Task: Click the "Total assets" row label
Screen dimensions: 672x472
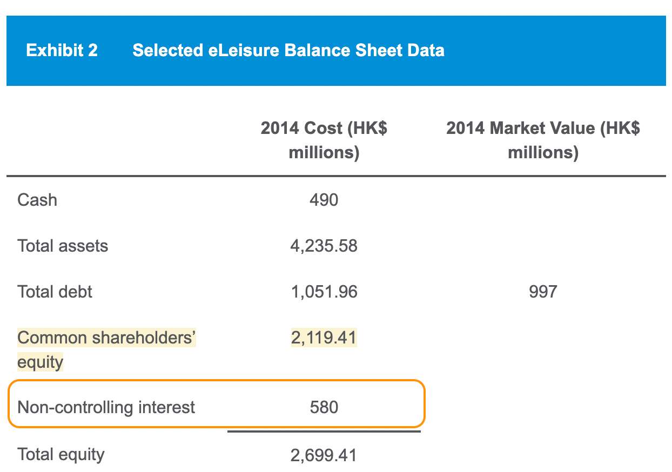Action: [63, 246]
